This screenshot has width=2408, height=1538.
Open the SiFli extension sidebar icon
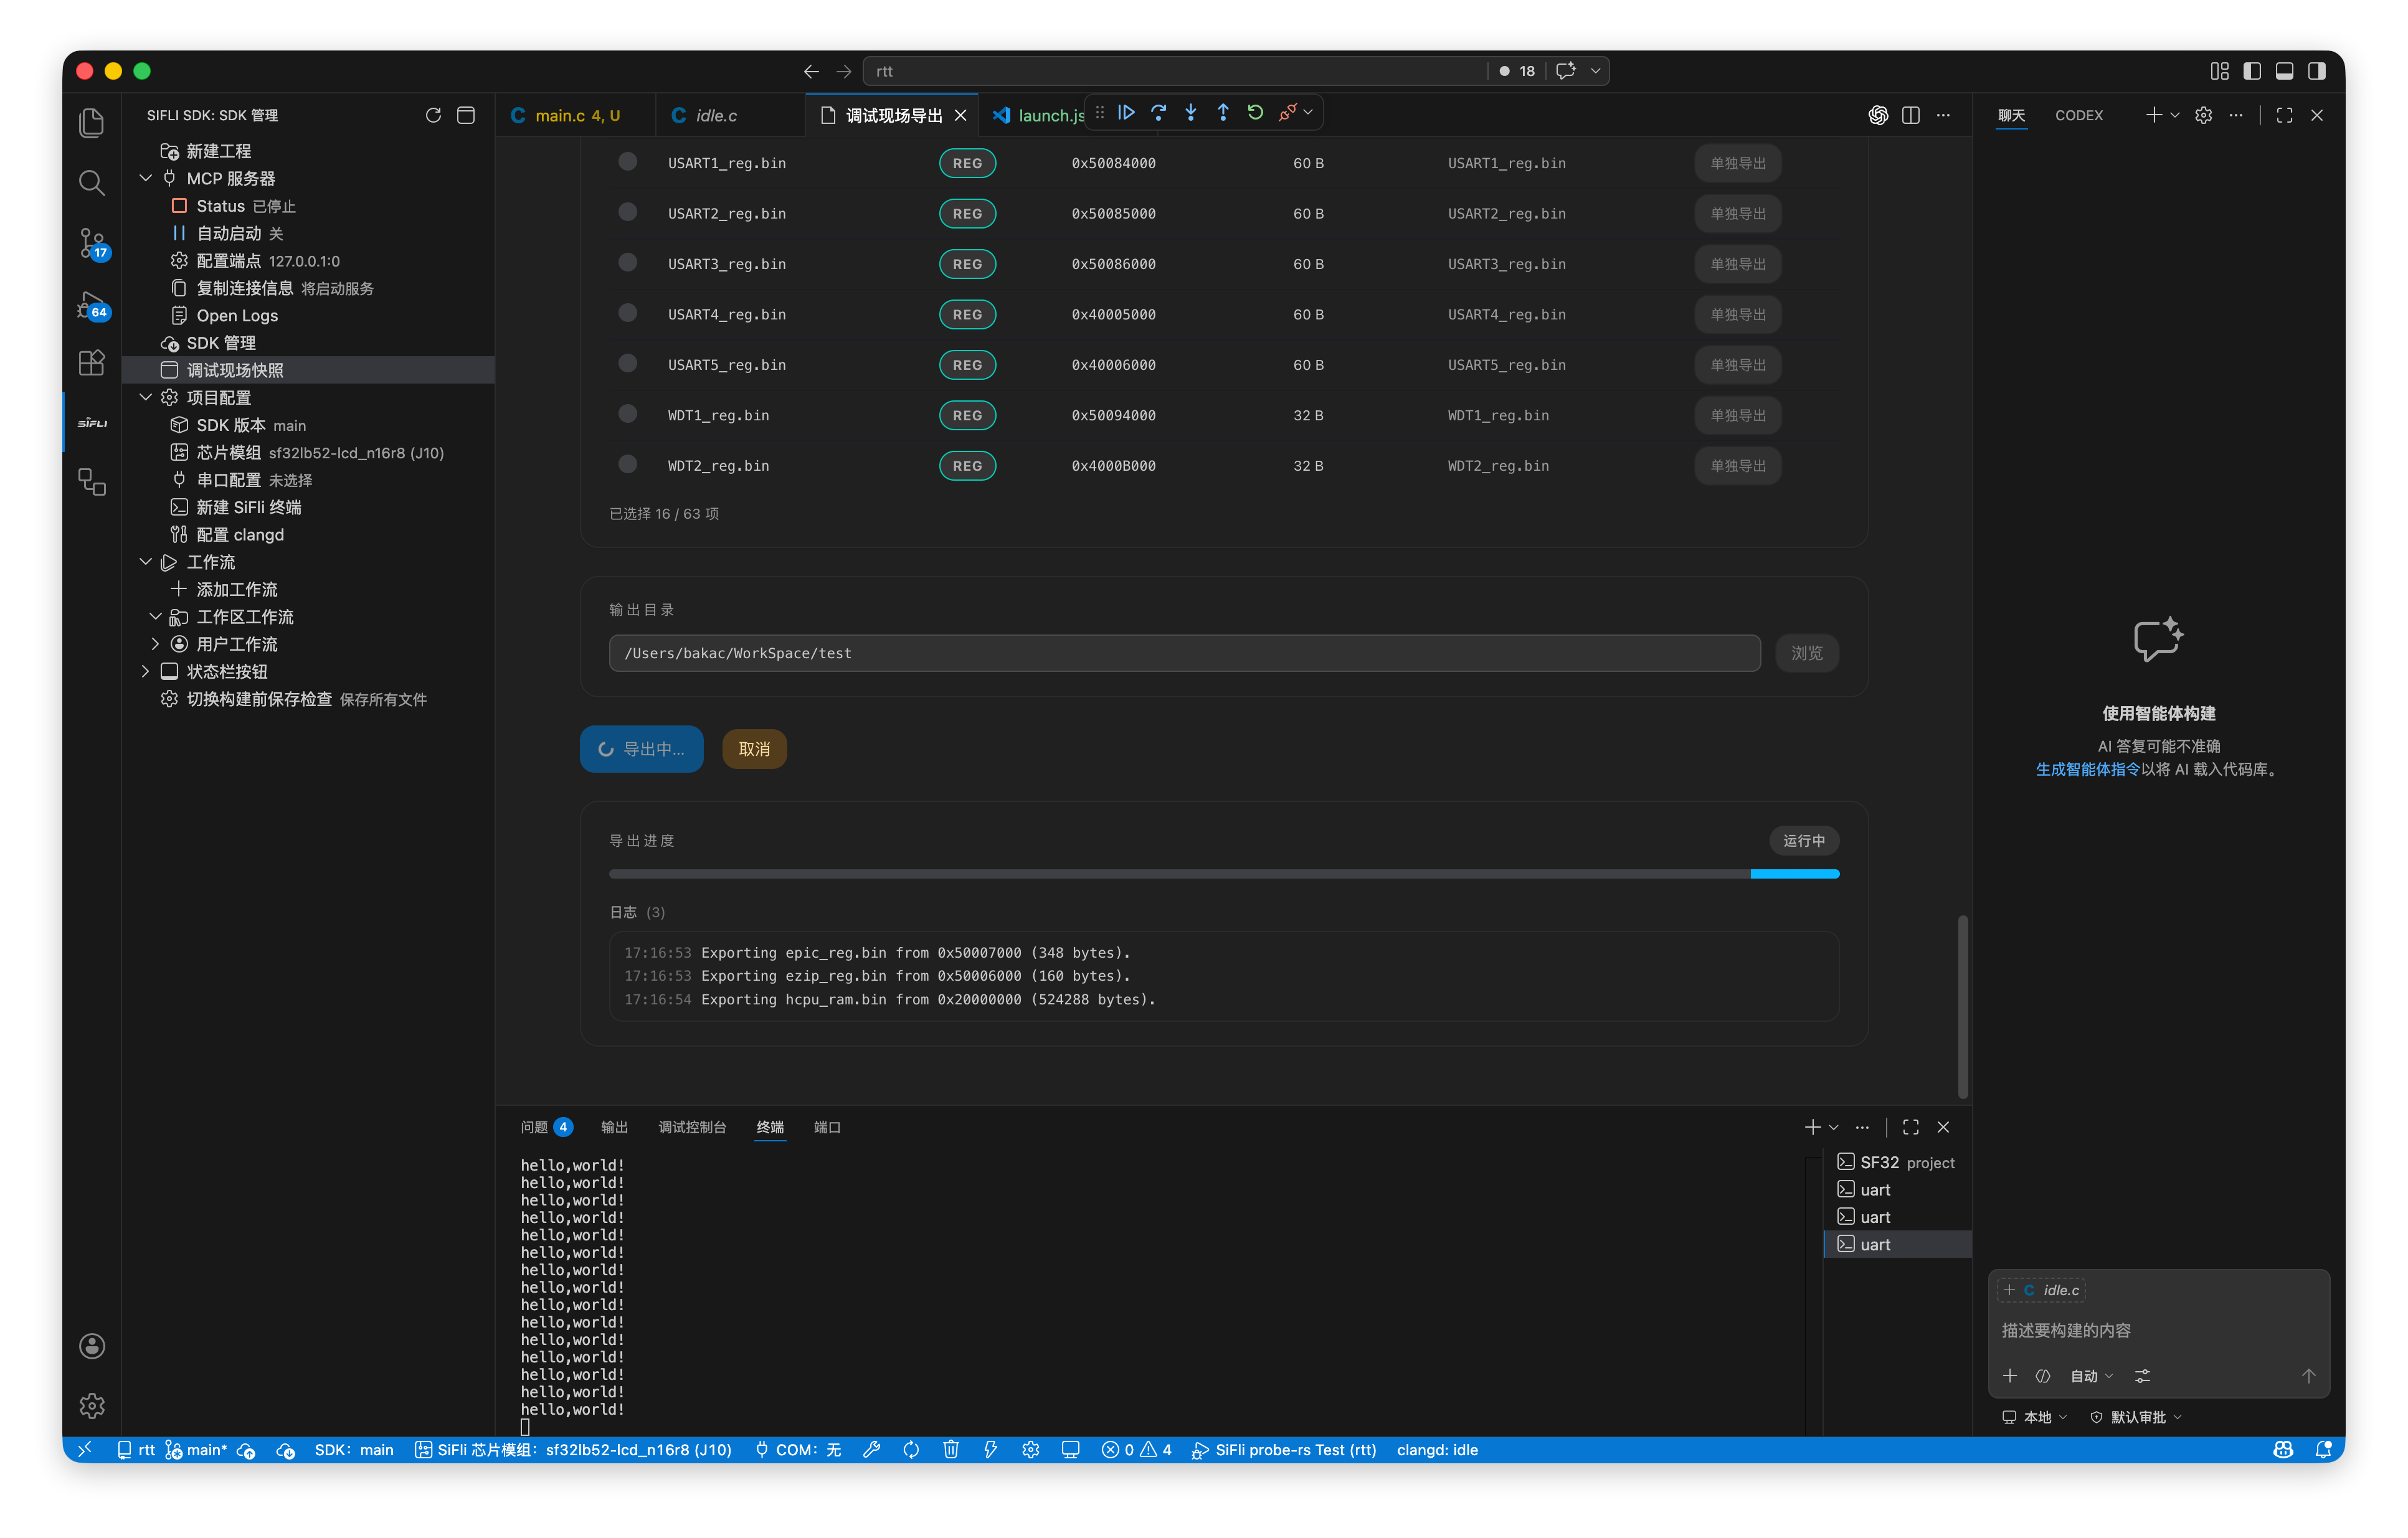coord(92,423)
